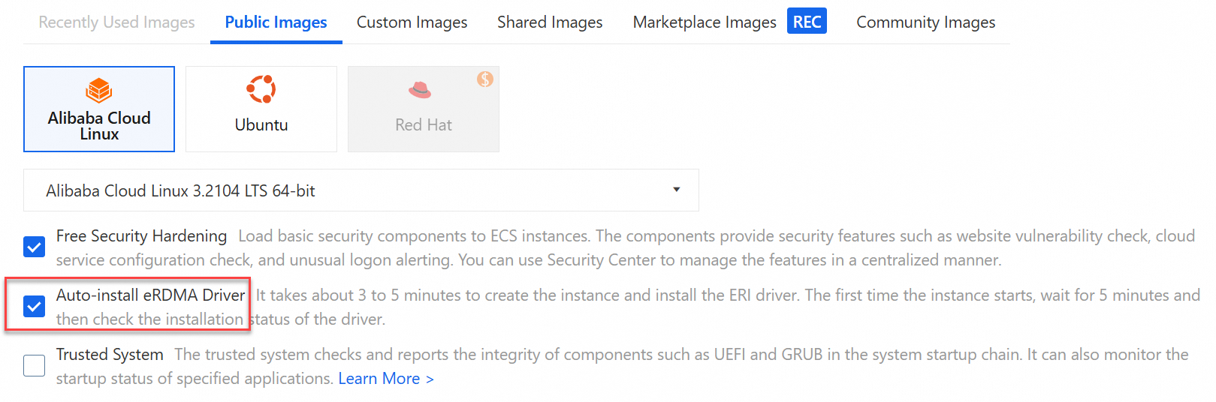Choose the Ubuntu image tile label

[261, 125]
